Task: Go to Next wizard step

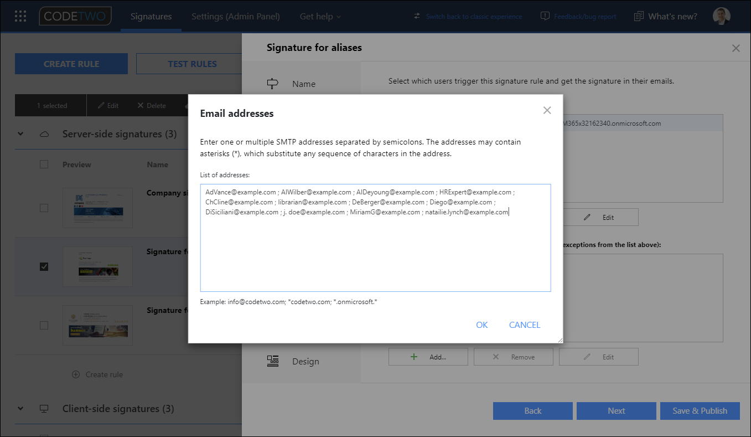Action: 617,411
